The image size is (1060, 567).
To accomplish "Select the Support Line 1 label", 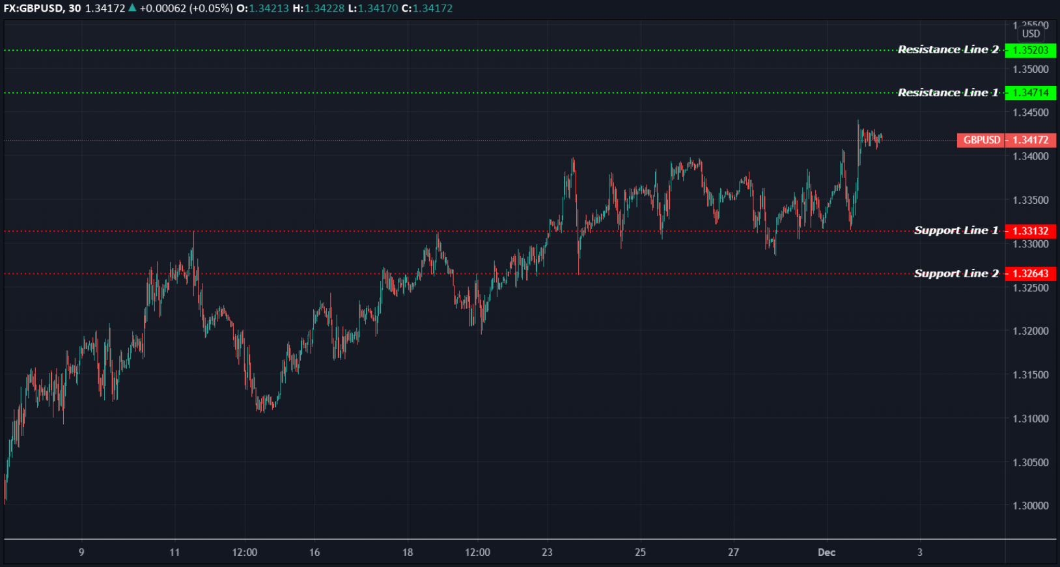I will [x=956, y=230].
